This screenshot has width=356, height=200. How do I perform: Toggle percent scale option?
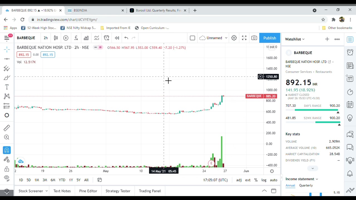pos(256,180)
